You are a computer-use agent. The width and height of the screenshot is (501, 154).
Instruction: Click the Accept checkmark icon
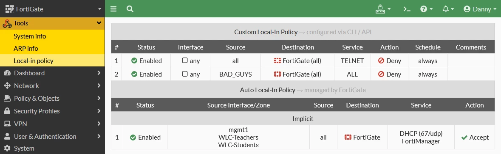click(464, 137)
